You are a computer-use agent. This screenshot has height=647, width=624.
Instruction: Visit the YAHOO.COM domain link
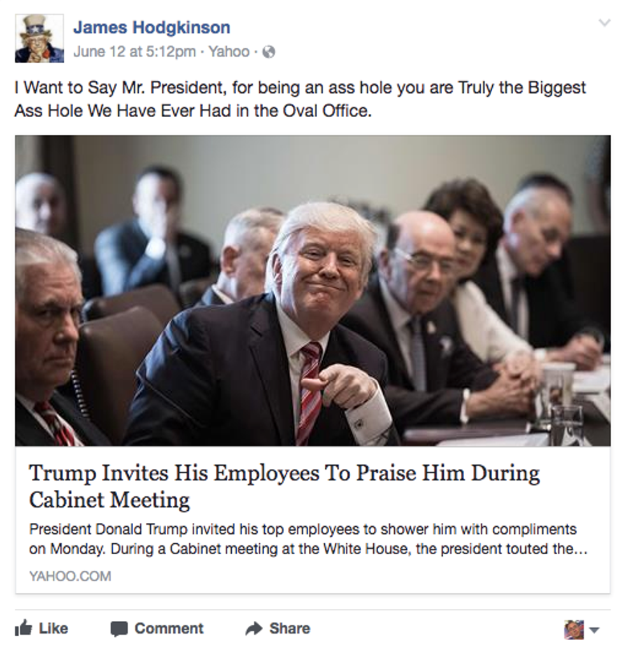pyautogui.click(x=70, y=576)
